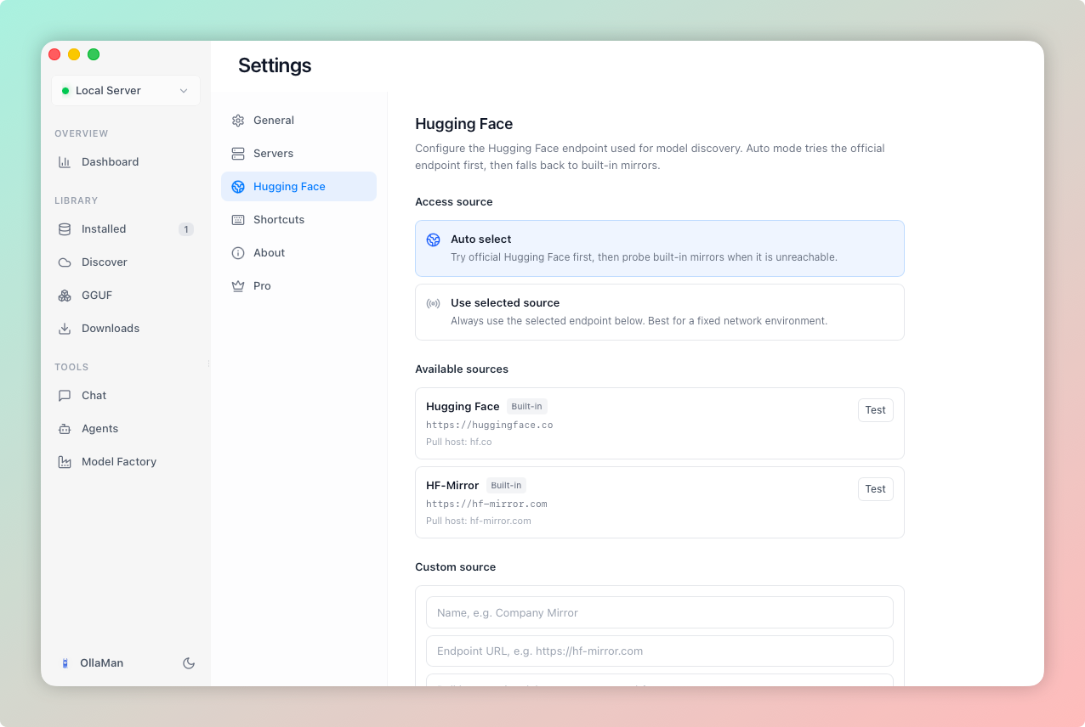1085x727 pixels.
Task: Click the Built-in badge beside Hugging Face
Action: pyautogui.click(x=527, y=407)
